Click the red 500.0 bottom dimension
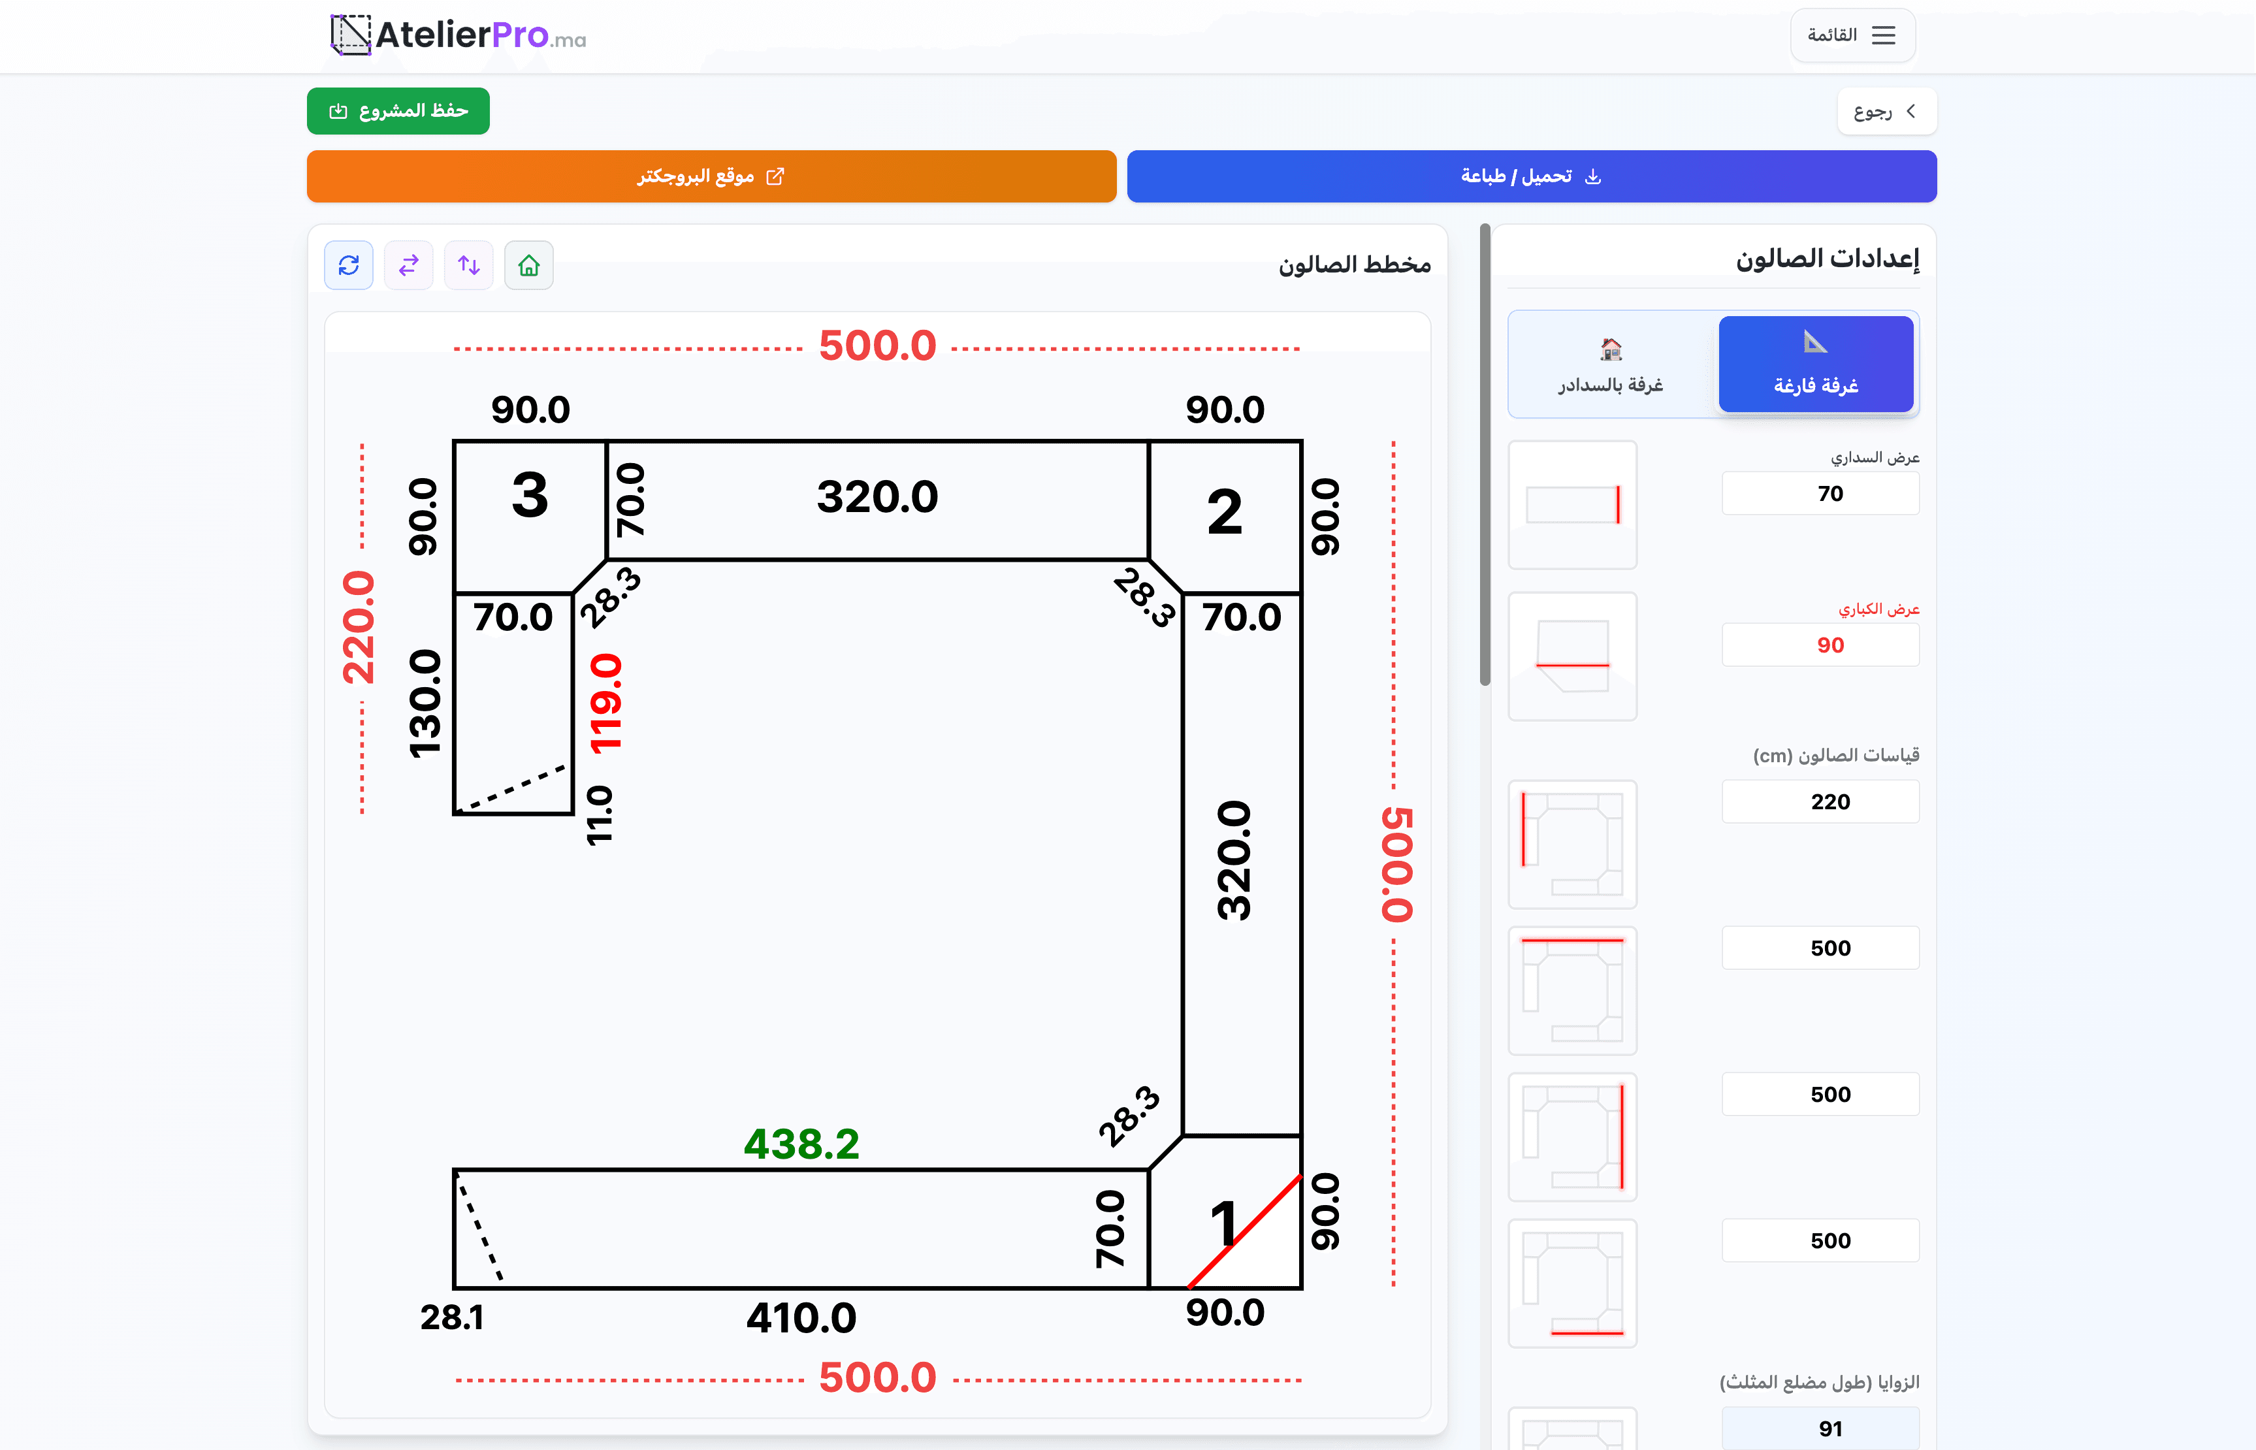 (x=878, y=1378)
